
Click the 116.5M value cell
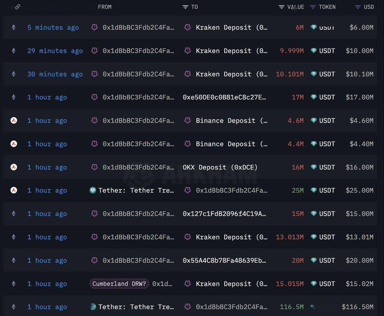point(292,307)
